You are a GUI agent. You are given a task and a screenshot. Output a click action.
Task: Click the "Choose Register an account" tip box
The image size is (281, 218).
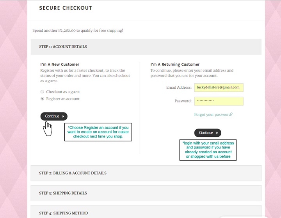coord(98,132)
